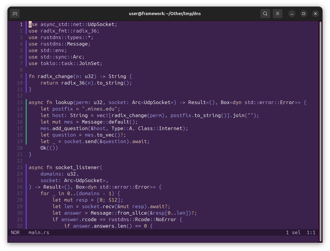
Task: Click closing brace on line 21
Action: coord(30,155)
